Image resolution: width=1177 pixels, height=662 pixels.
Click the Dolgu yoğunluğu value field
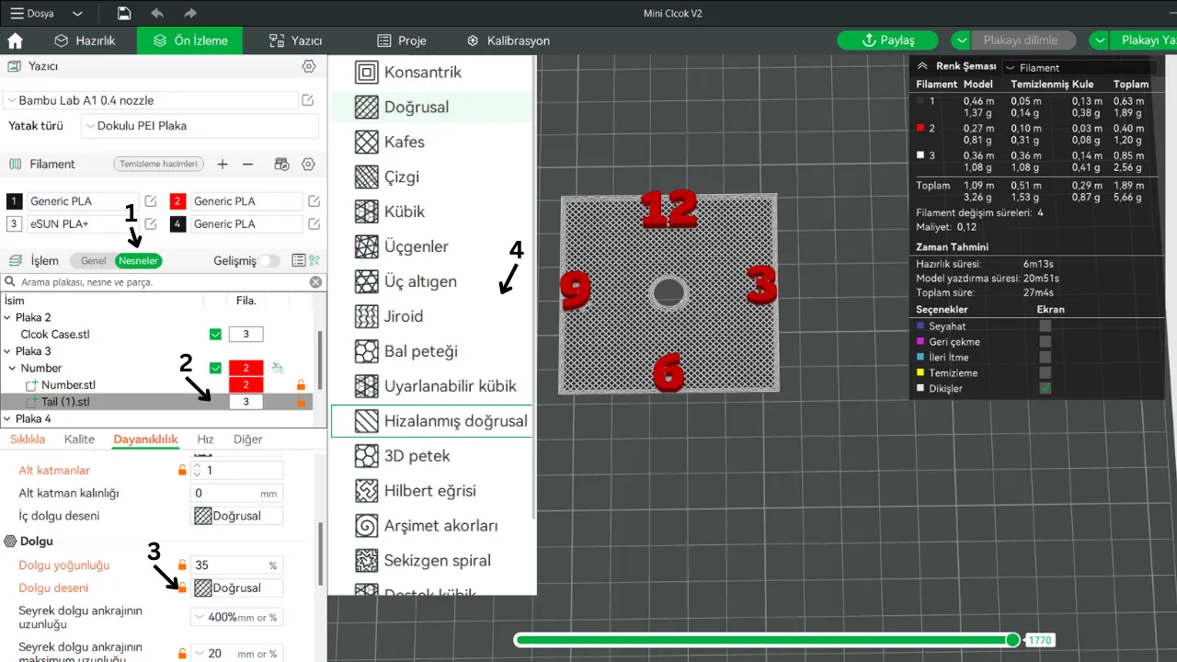pyautogui.click(x=236, y=565)
